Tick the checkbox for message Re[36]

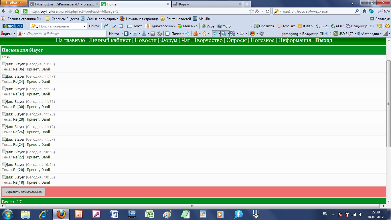pos(3,64)
